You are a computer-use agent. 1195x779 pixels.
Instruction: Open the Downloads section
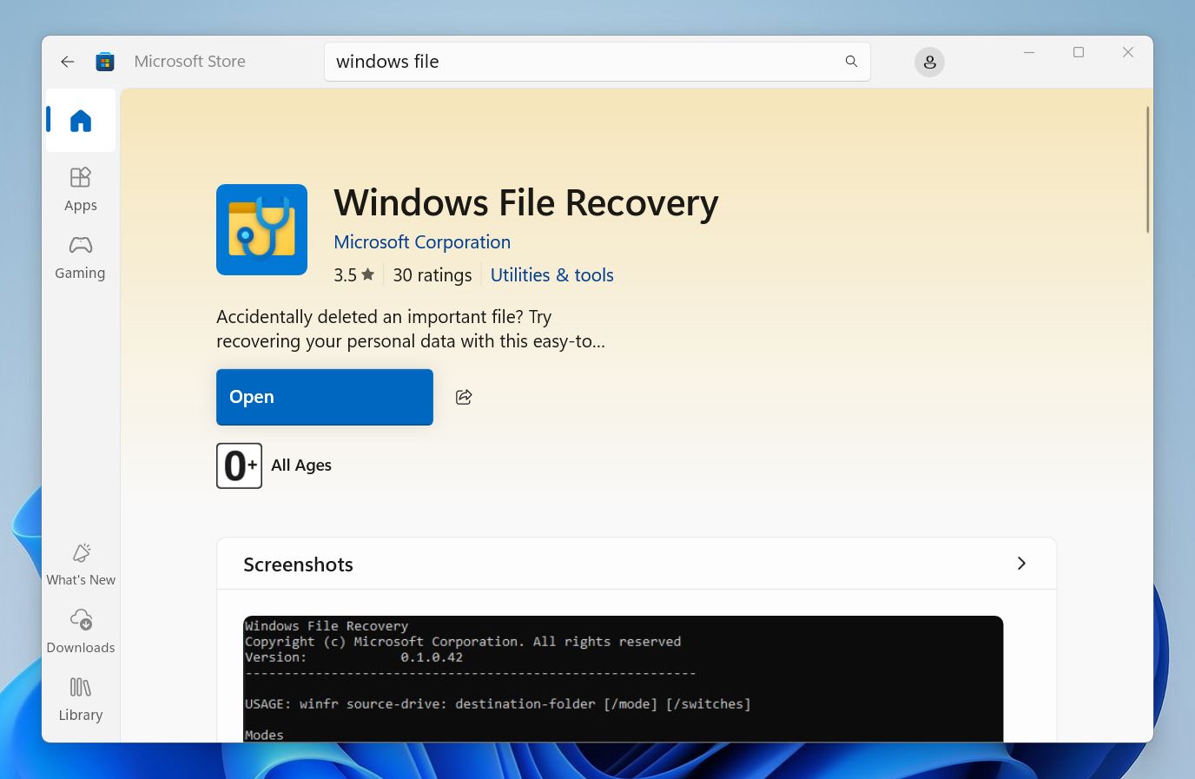coord(80,630)
